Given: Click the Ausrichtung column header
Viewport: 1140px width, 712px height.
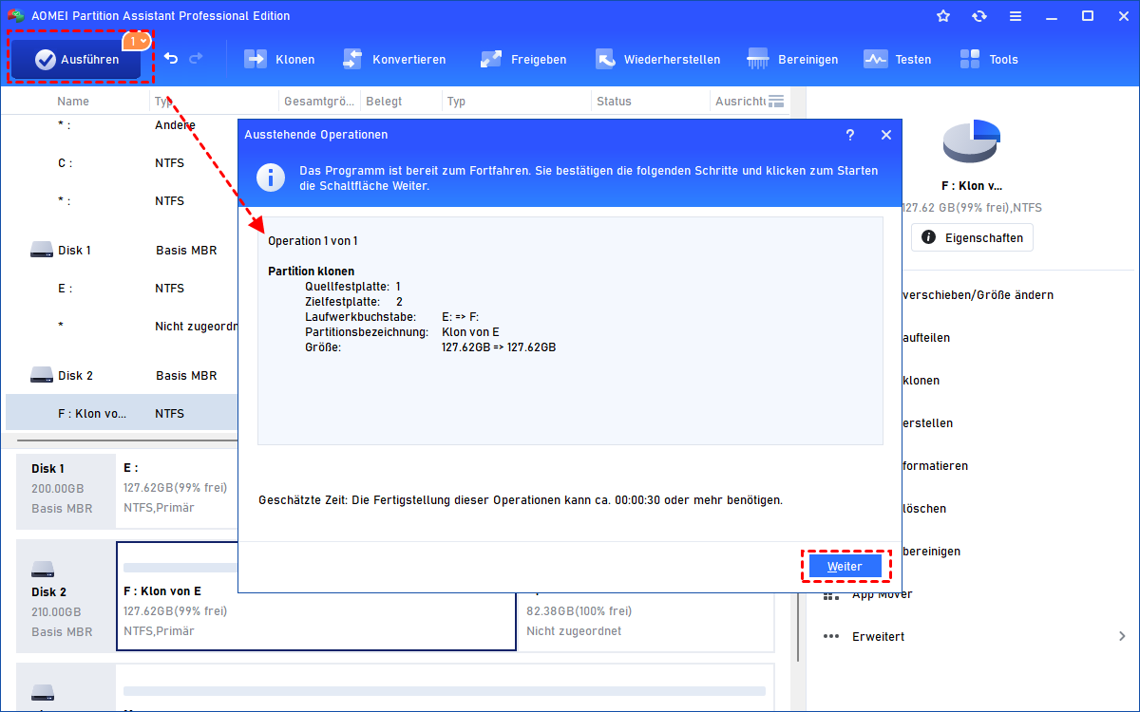Looking at the screenshot, I should (x=740, y=102).
